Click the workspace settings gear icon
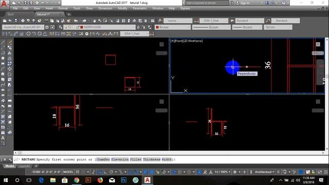Viewport: 329px width, 185px height. (x=47, y=27)
